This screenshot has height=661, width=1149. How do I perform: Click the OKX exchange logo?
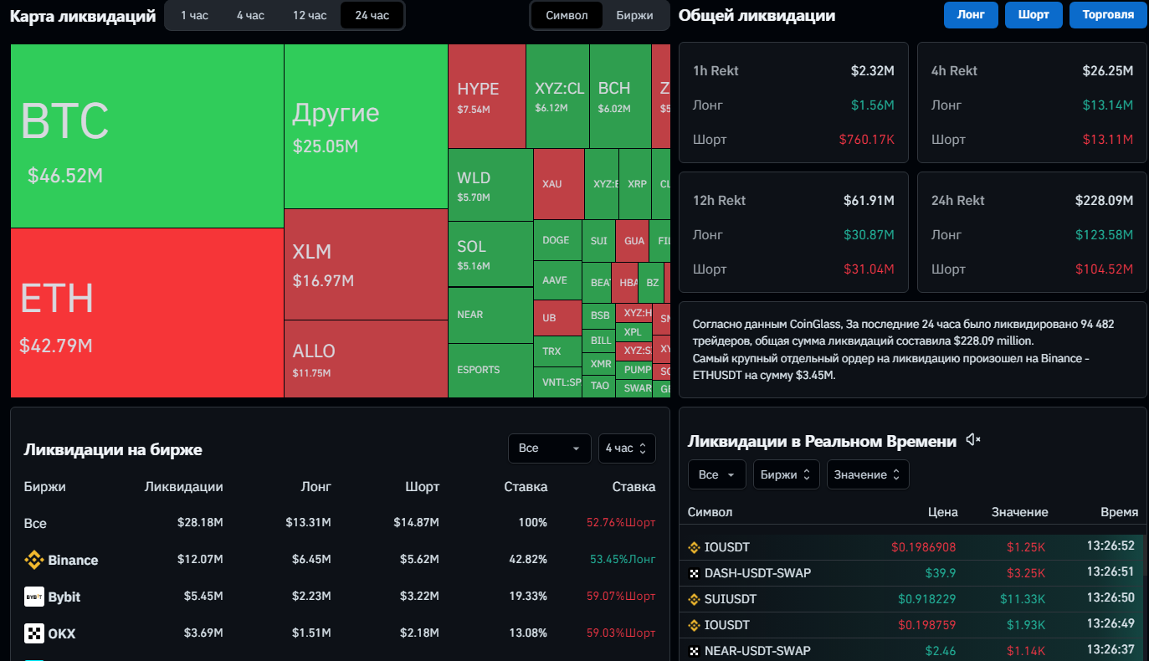click(34, 633)
